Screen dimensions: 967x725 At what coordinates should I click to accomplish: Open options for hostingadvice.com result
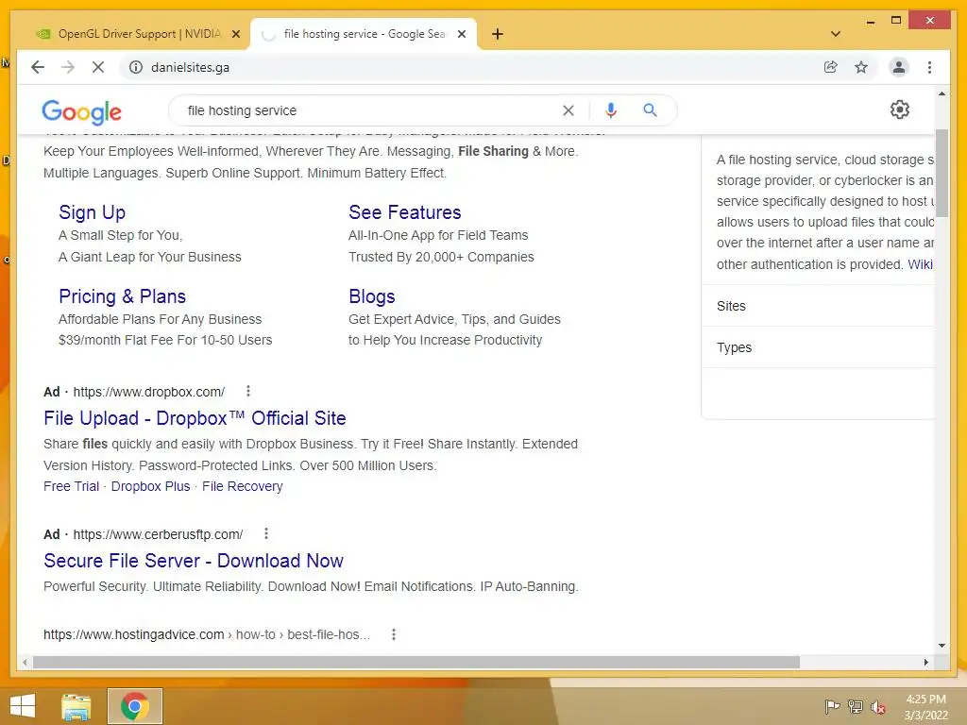pos(394,634)
